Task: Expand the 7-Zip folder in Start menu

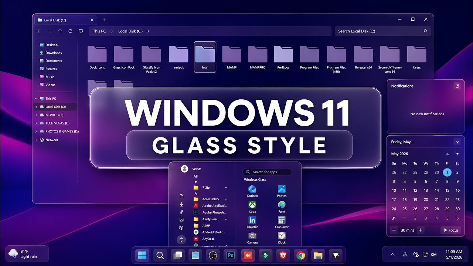Action: [x=226, y=188]
